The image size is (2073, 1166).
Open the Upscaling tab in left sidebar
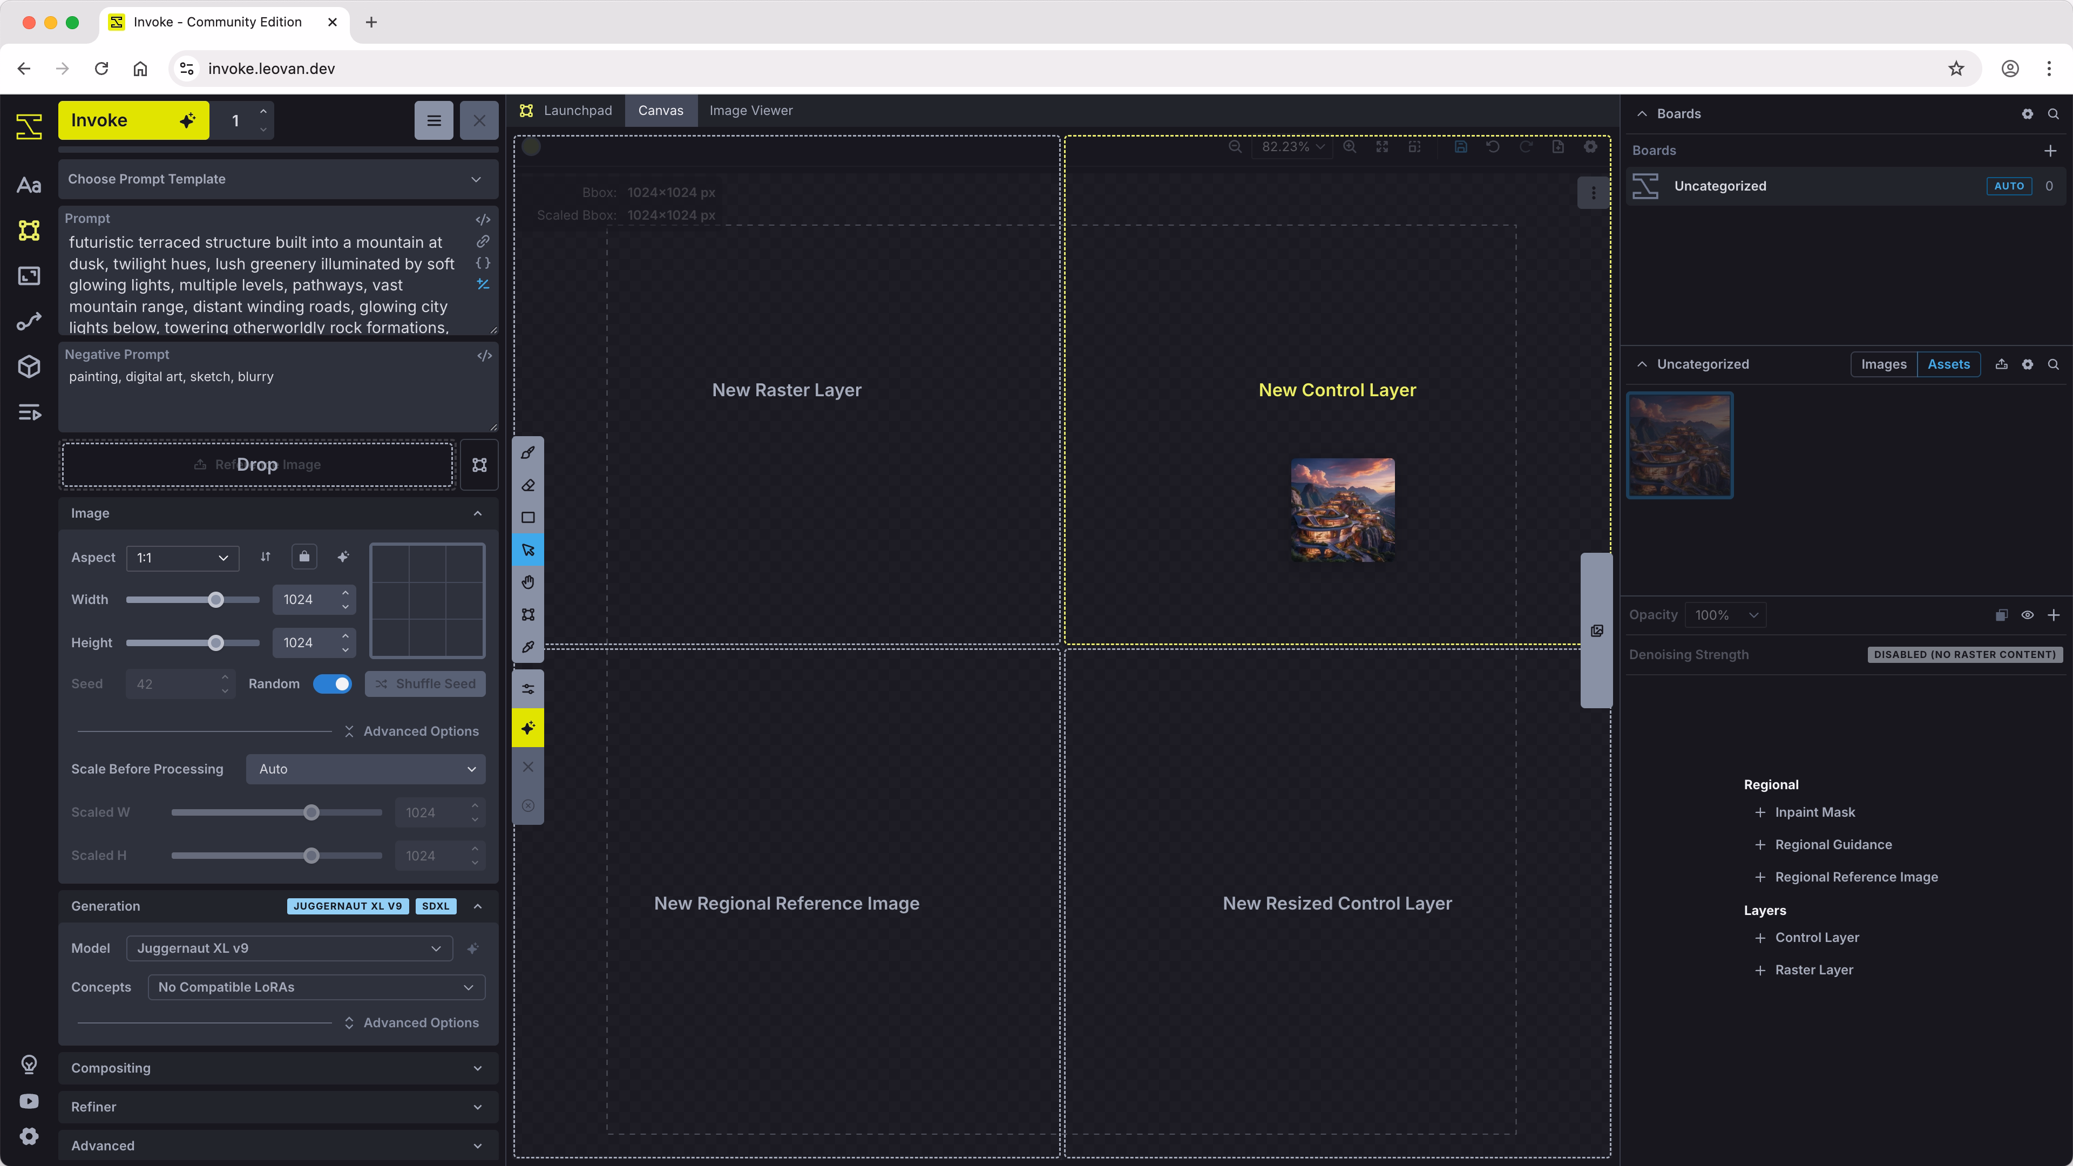pos(29,276)
